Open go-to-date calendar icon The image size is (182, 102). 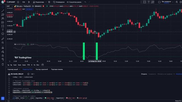43,65
